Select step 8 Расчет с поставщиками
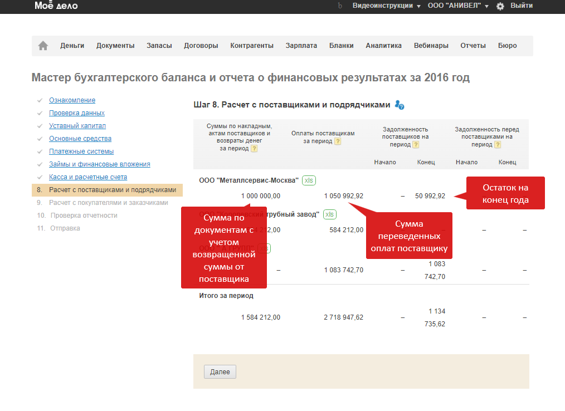Image resolution: width=565 pixels, height=411 pixels. [x=107, y=190]
